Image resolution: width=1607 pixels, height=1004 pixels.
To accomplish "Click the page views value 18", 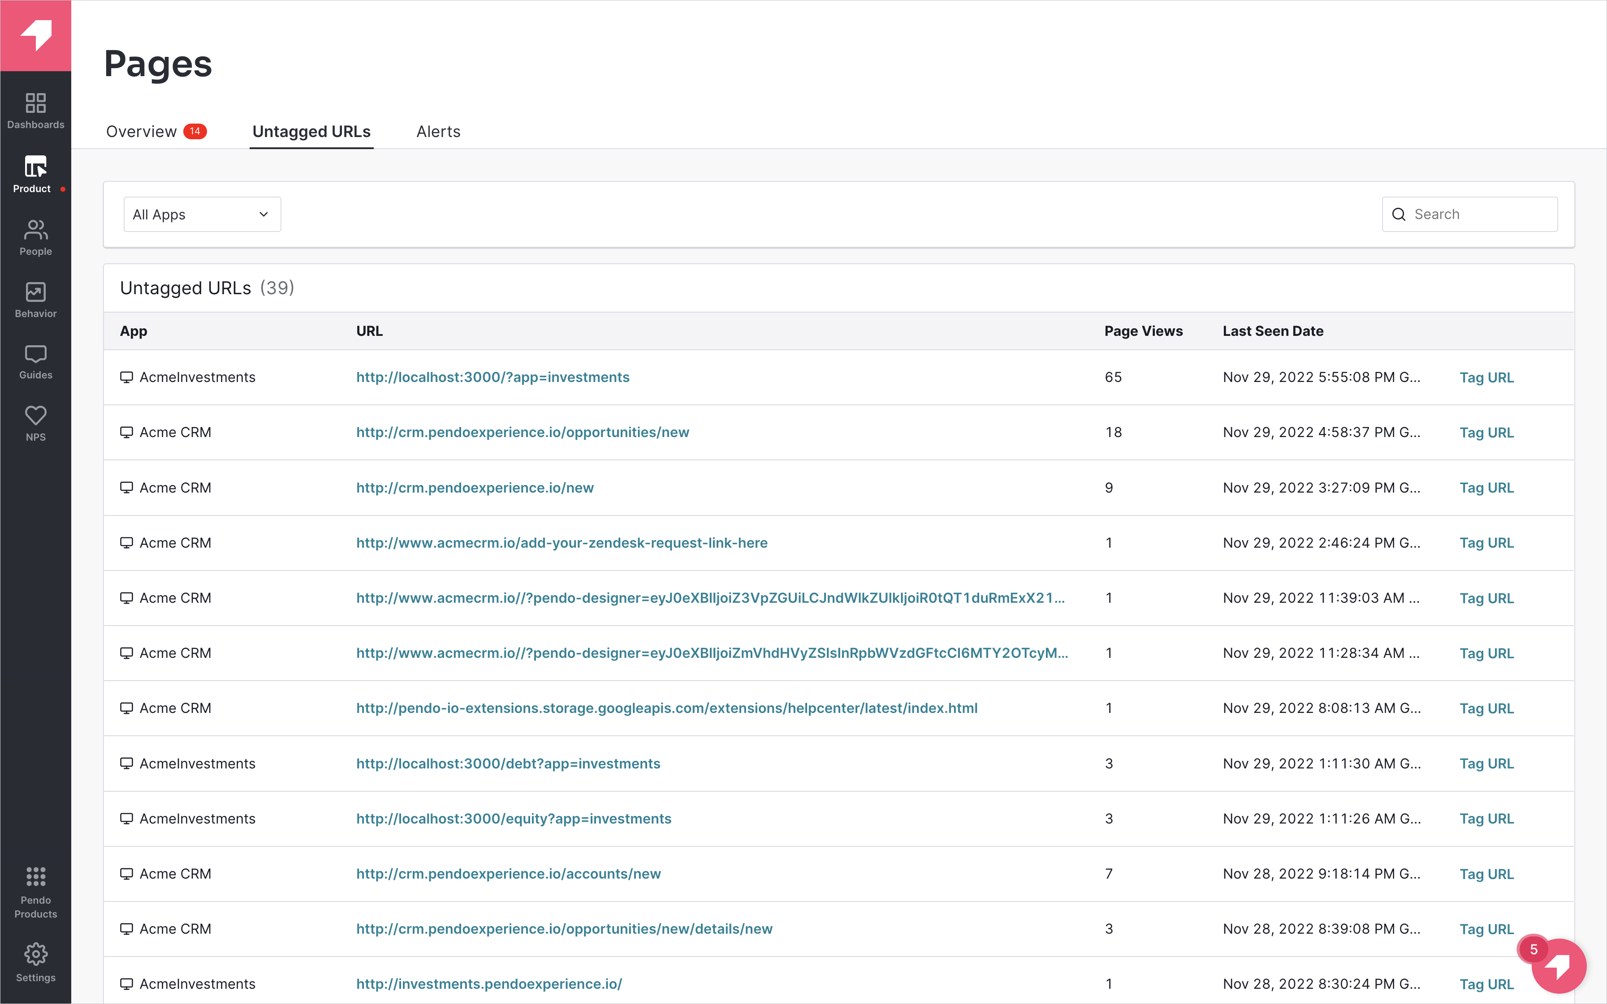I will pos(1114,432).
